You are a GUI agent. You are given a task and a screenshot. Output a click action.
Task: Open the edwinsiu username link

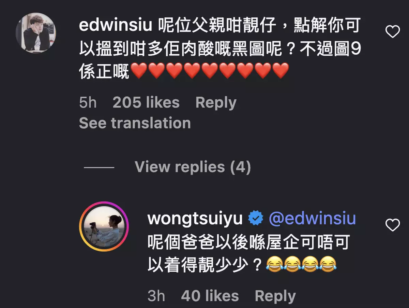click(115, 26)
